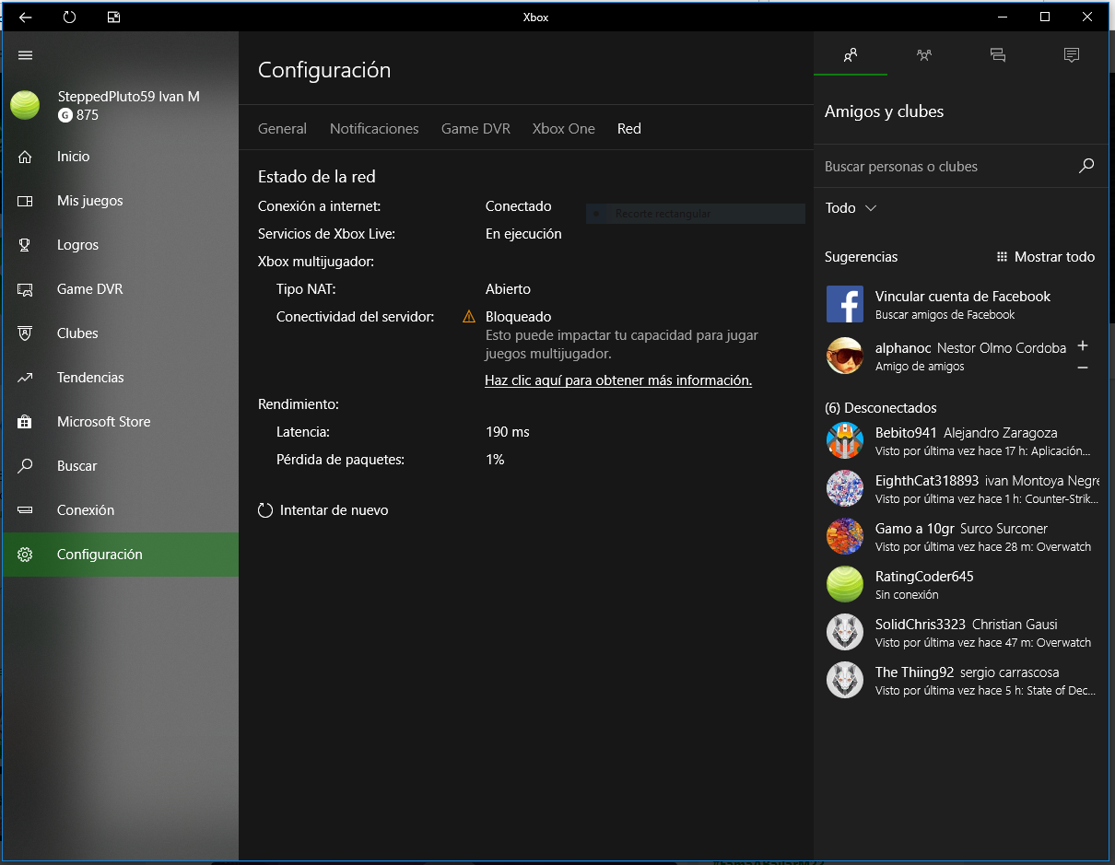Open Gamo a 10gr friend entry
1115x865 pixels.
pyautogui.click(x=961, y=536)
